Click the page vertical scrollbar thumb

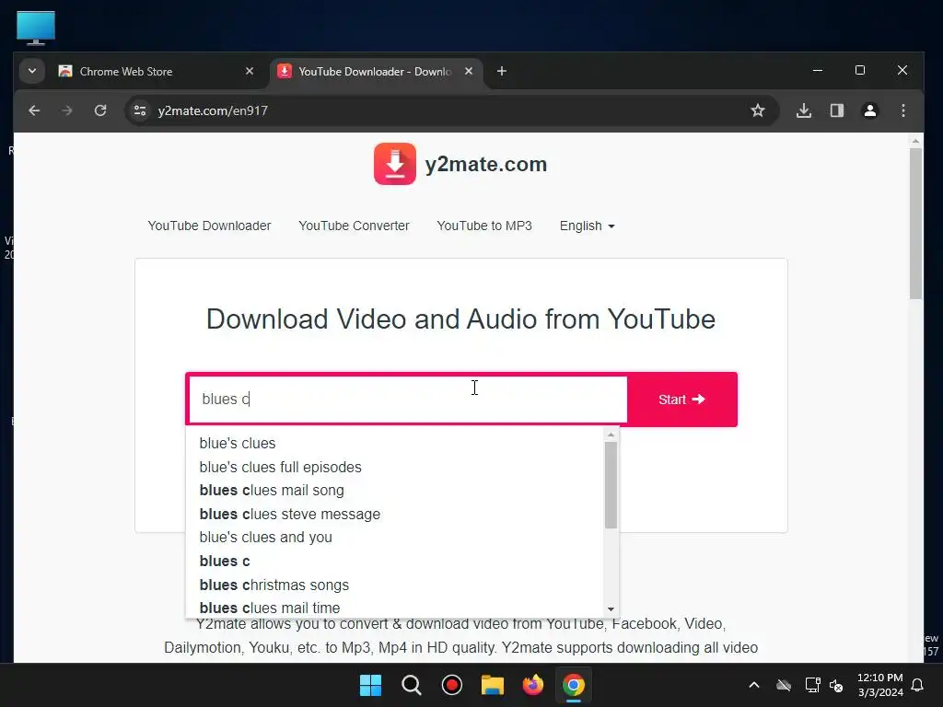point(915,223)
